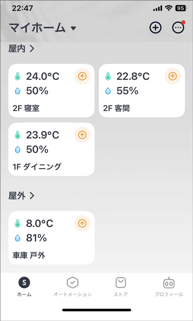This screenshot has width=193, height=321.
Task: Expand the 屋外 section
Action: coord(21,196)
